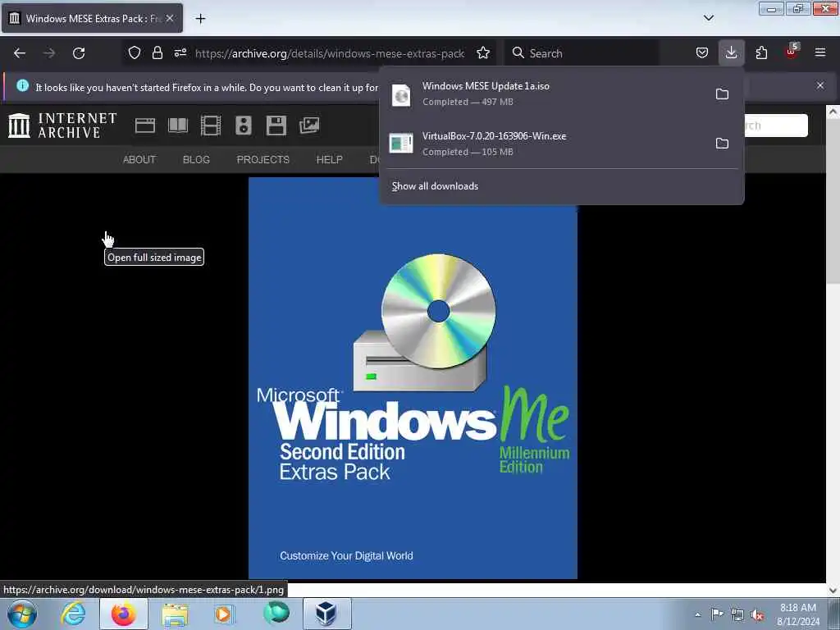Click the page scrollbar up arrow
This screenshot has height=630, width=840.
[x=833, y=112]
